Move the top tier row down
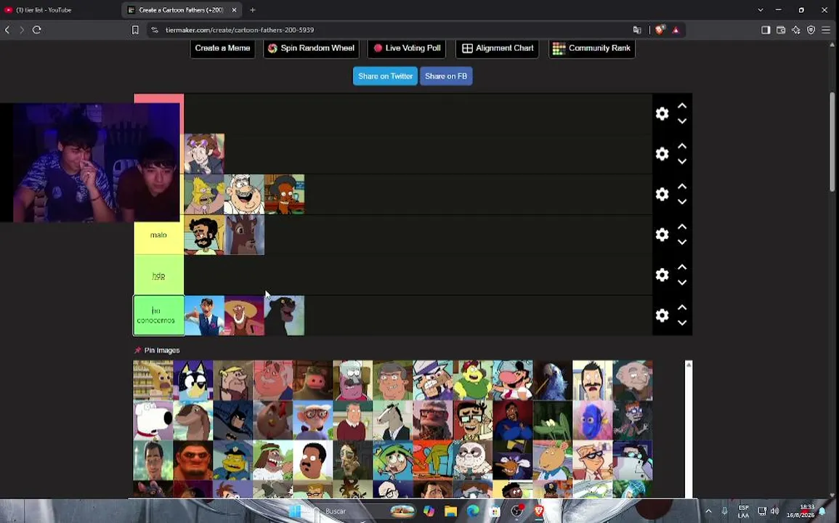This screenshot has width=839, height=523. point(682,121)
